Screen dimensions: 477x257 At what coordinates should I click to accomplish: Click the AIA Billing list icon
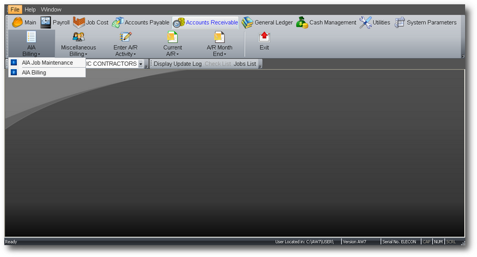click(32, 37)
